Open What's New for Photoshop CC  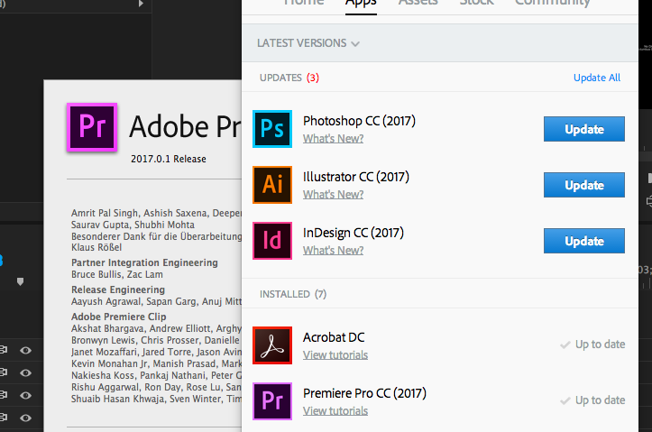tap(333, 139)
